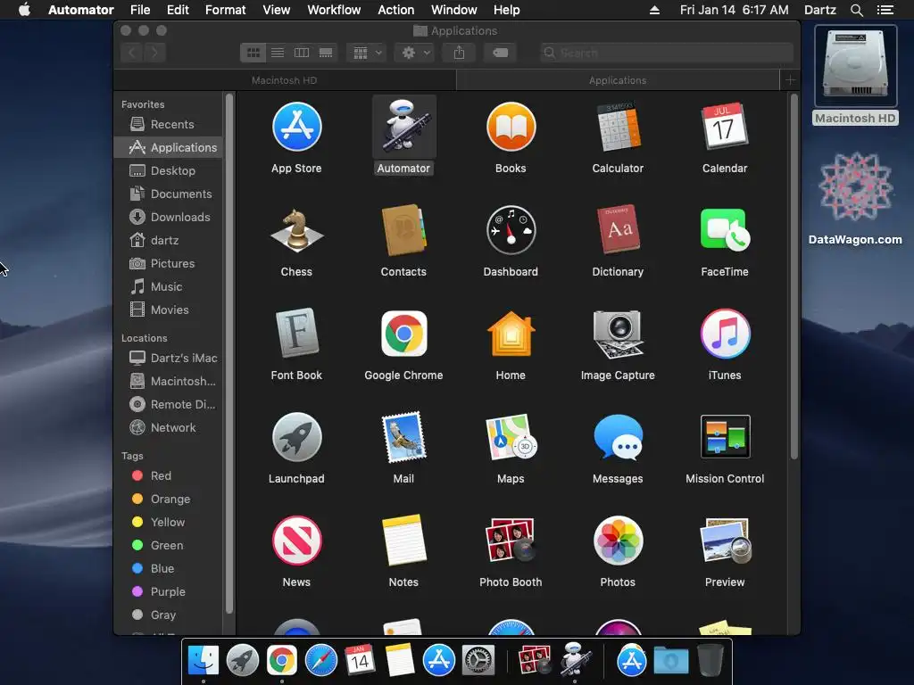
Task: Select Launchpad in the Applications folder
Action: click(x=296, y=437)
